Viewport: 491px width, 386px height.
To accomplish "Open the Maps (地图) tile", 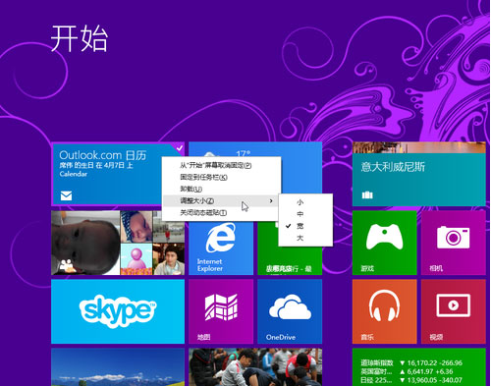I will (221, 311).
